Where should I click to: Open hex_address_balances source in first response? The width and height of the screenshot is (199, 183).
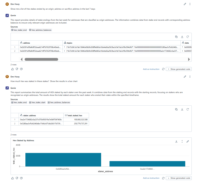(40, 30)
